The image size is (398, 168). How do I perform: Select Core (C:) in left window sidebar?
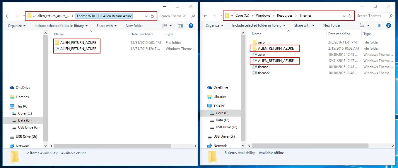(22, 113)
